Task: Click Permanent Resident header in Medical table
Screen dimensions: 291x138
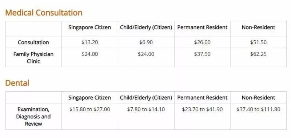Action: click(x=202, y=27)
